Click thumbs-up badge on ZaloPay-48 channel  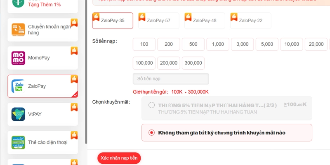[188, 17]
